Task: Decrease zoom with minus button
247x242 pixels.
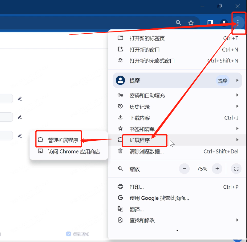Action: (x=184, y=169)
